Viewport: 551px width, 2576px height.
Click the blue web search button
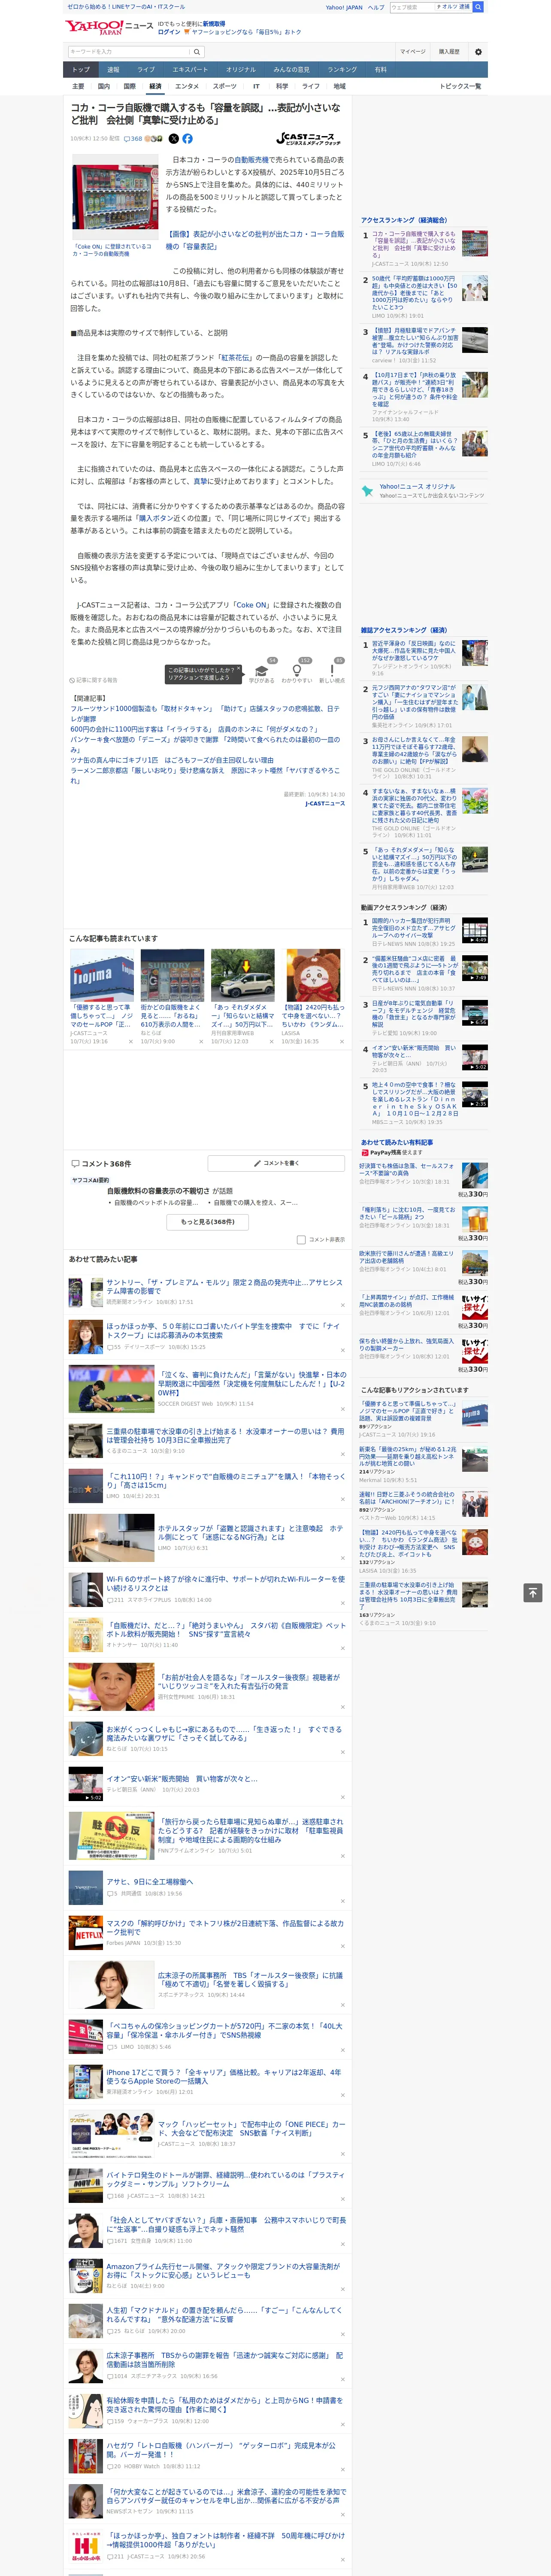[478, 7]
